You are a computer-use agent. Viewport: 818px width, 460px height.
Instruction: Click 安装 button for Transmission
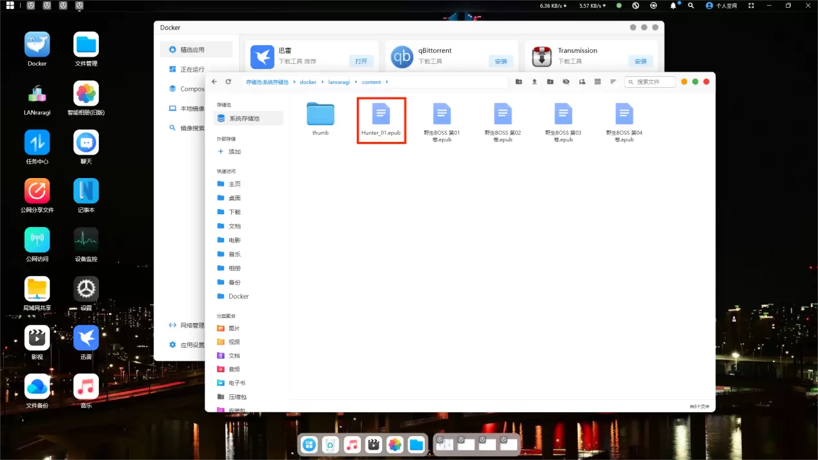pyautogui.click(x=640, y=61)
